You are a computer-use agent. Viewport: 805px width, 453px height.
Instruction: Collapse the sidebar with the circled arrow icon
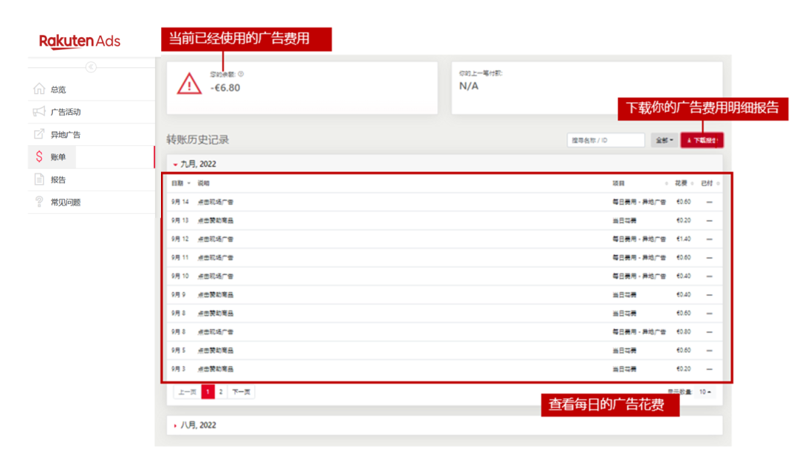(x=91, y=67)
